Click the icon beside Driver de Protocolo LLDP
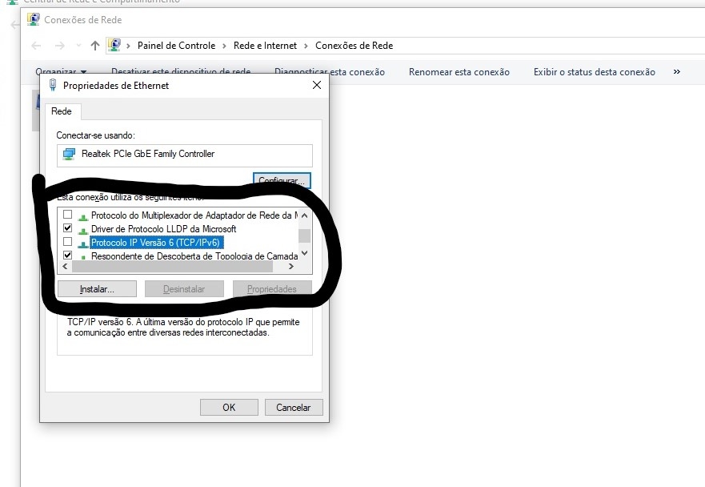The height and width of the screenshot is (487, 705). [x=82, y=230]
